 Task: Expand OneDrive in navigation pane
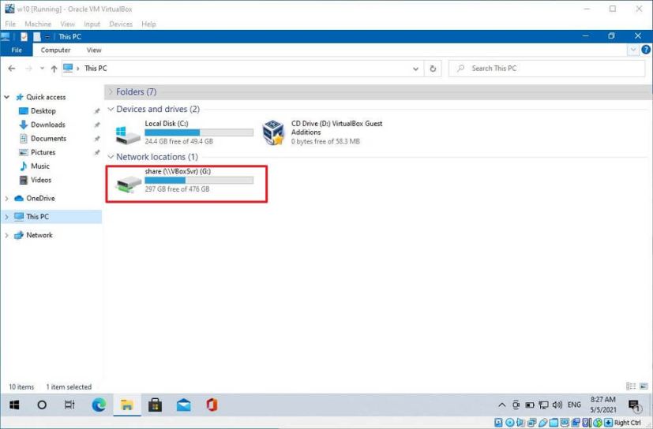pyautogui.click(x=6, y=199)
